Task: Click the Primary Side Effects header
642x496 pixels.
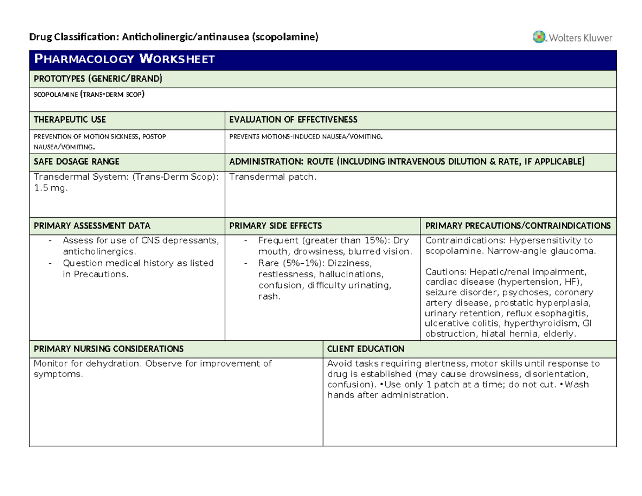Action: tap(276, 225)
